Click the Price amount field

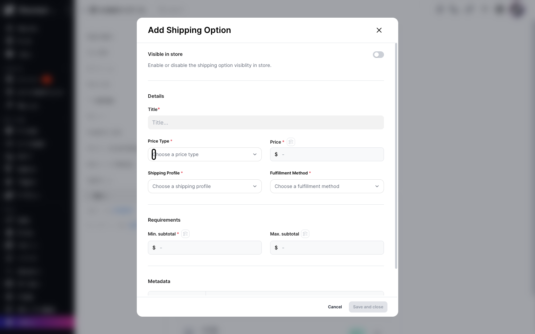tap(327, 154)
